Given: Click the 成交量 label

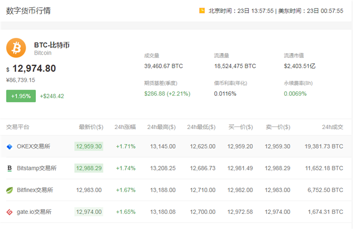Looking at the screenshot, I should (152, 56).
